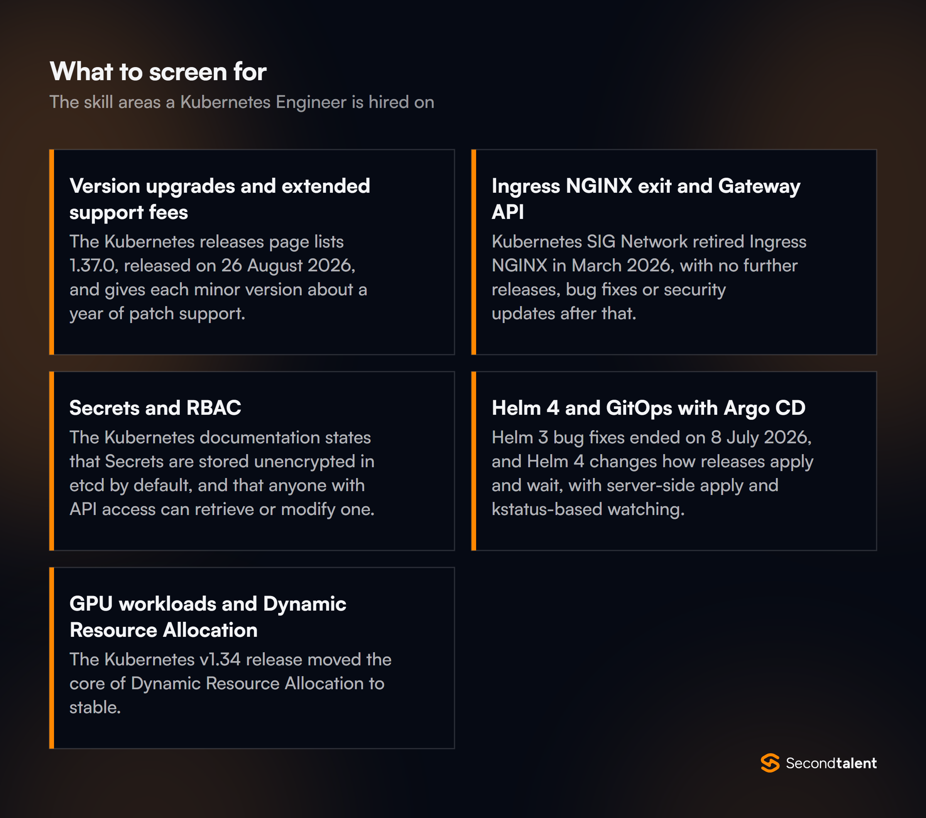
Task: Click the Helm 3 bug fixes ended paragraph
Action: (652, 473)
